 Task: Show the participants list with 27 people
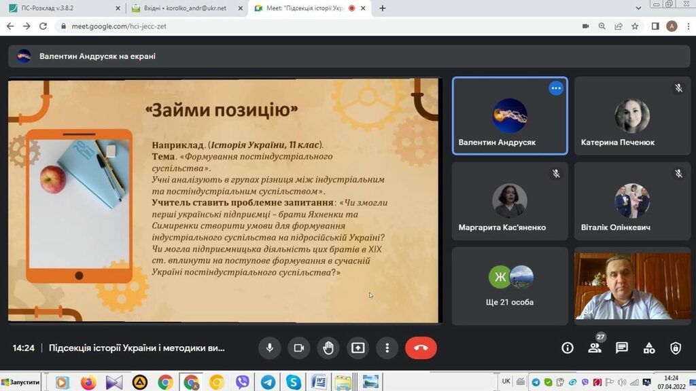point(595,348)
